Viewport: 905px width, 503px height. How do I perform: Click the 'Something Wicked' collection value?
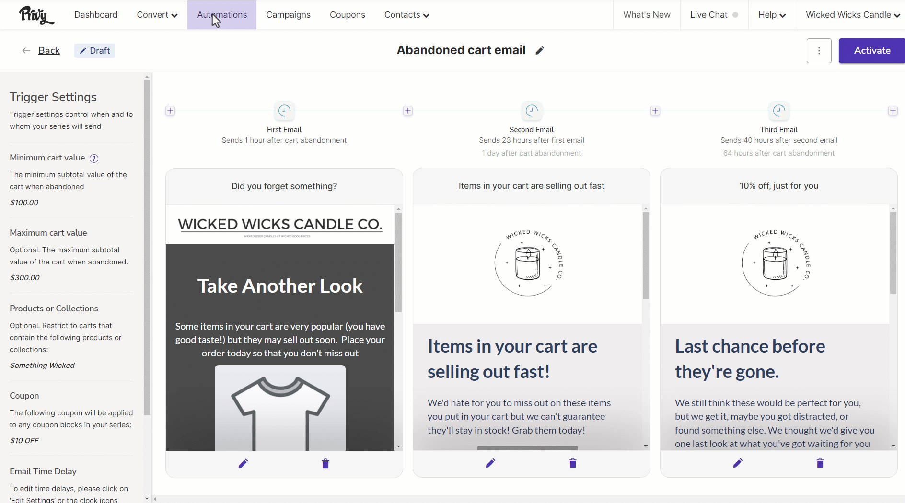[x=42, y=365]
